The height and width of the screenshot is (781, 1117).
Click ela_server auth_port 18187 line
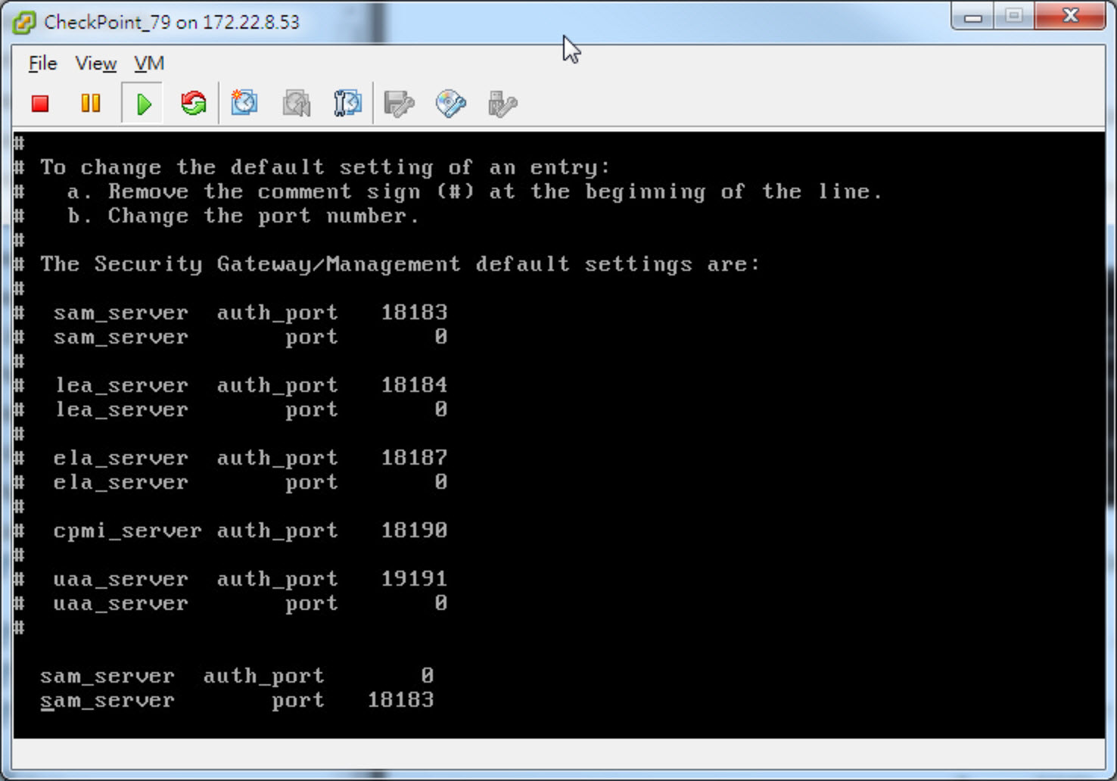tap(232, 458)
